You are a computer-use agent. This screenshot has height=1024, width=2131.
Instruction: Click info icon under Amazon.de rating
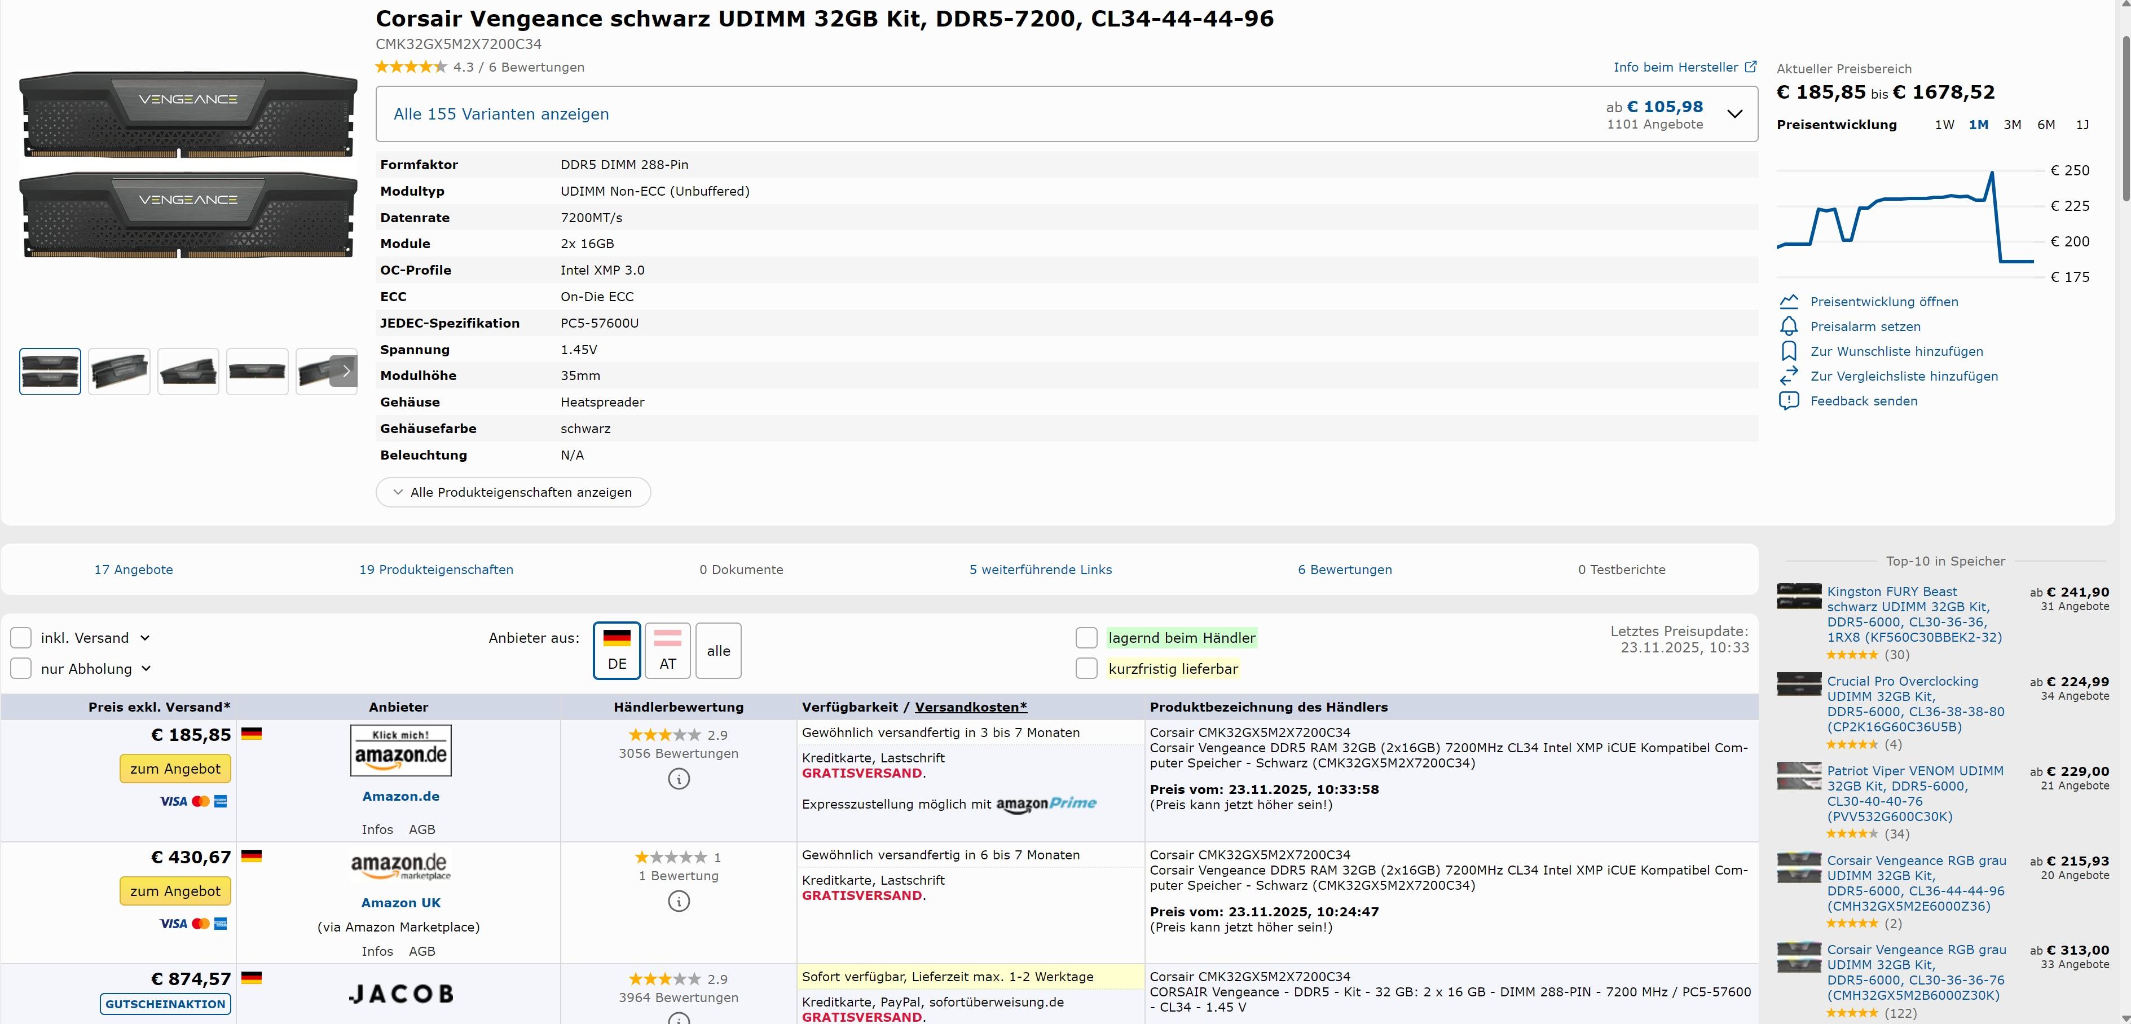coord(679,778)
